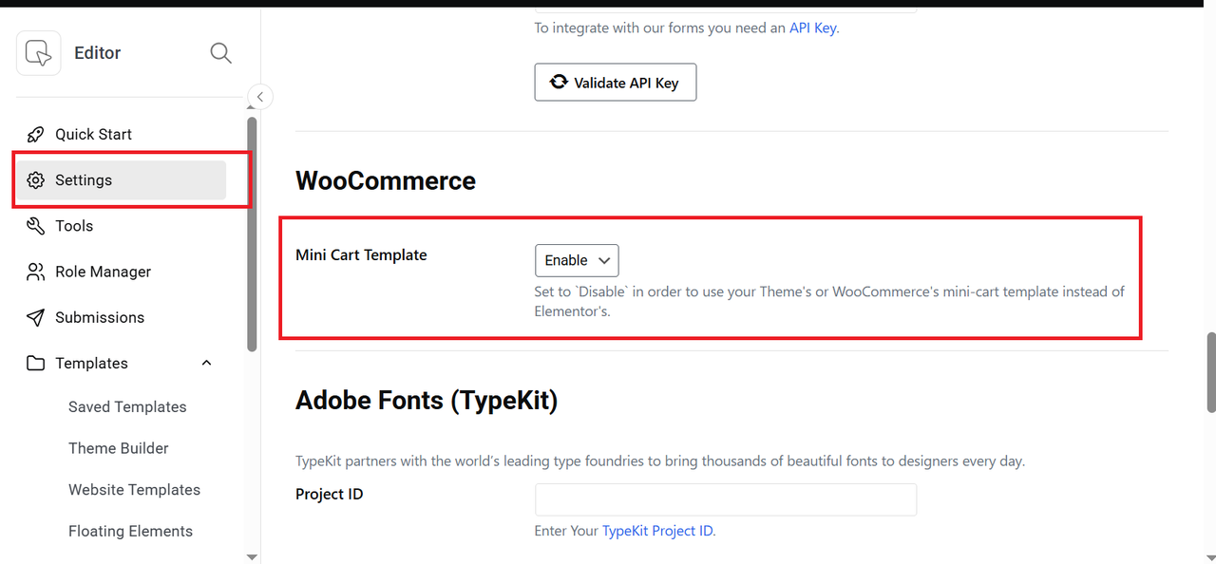Image resolution: width=1216 pixels, height=564 pixels.
Task: Open the TypeKit Project ID link
Action: click(x=657, y=531)
